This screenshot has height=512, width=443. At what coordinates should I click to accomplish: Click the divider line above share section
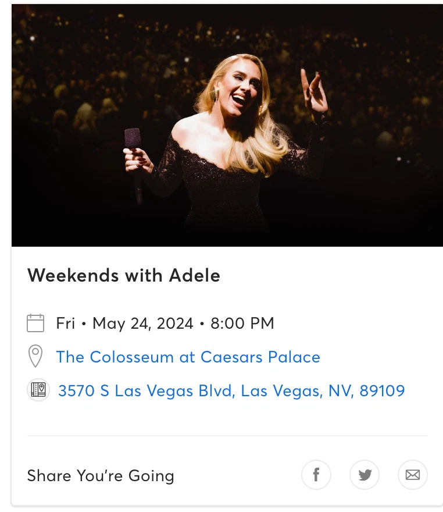click(x=227, y=436)
